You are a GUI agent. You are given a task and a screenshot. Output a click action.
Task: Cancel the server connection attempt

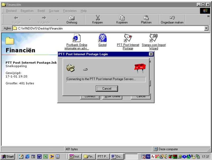tap(107, 89)
